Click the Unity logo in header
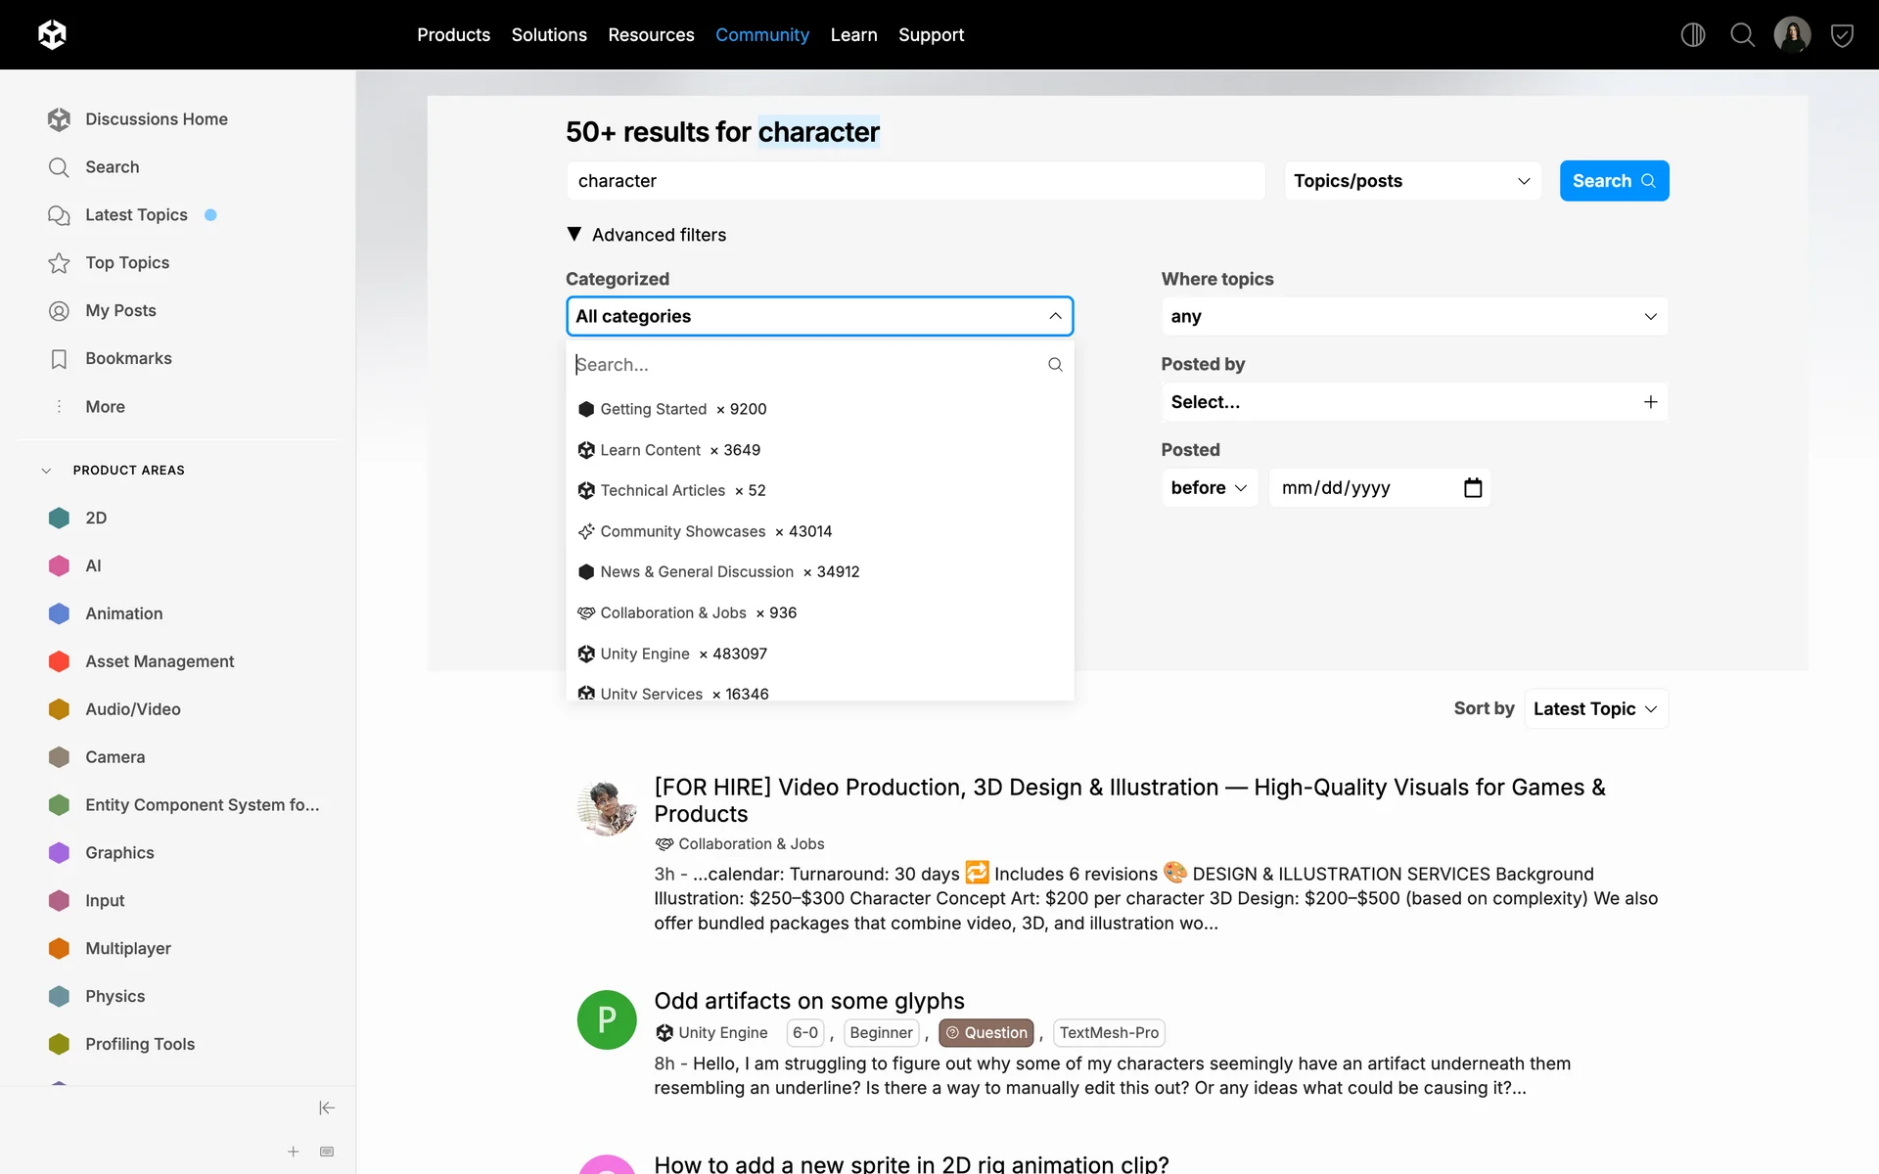Screen dimensions: 1879x1174 tap(52, 35)
